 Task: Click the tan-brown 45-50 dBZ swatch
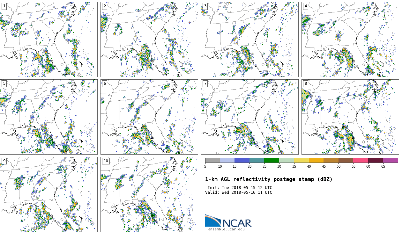click(331, 160)
